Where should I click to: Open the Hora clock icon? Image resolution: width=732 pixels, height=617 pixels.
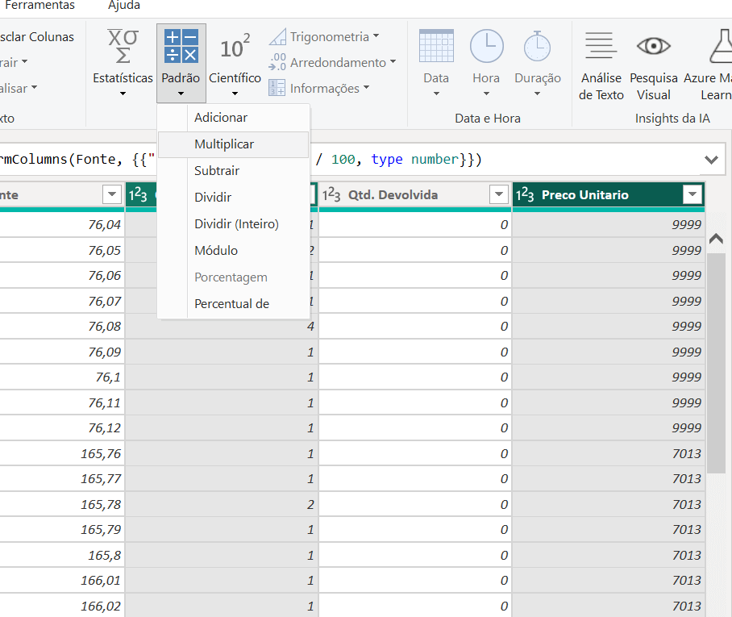click(x=486, y=46)
